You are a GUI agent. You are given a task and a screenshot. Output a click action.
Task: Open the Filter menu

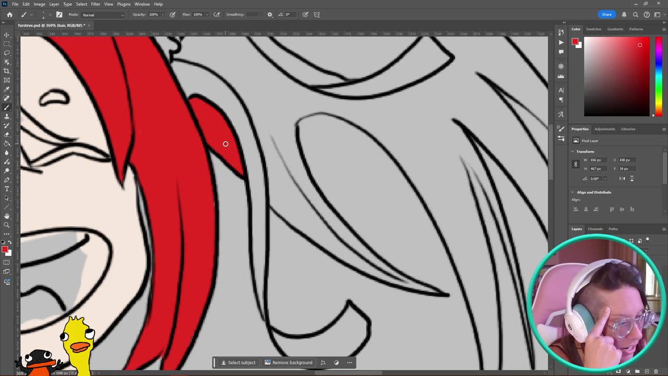coord(96,4)
